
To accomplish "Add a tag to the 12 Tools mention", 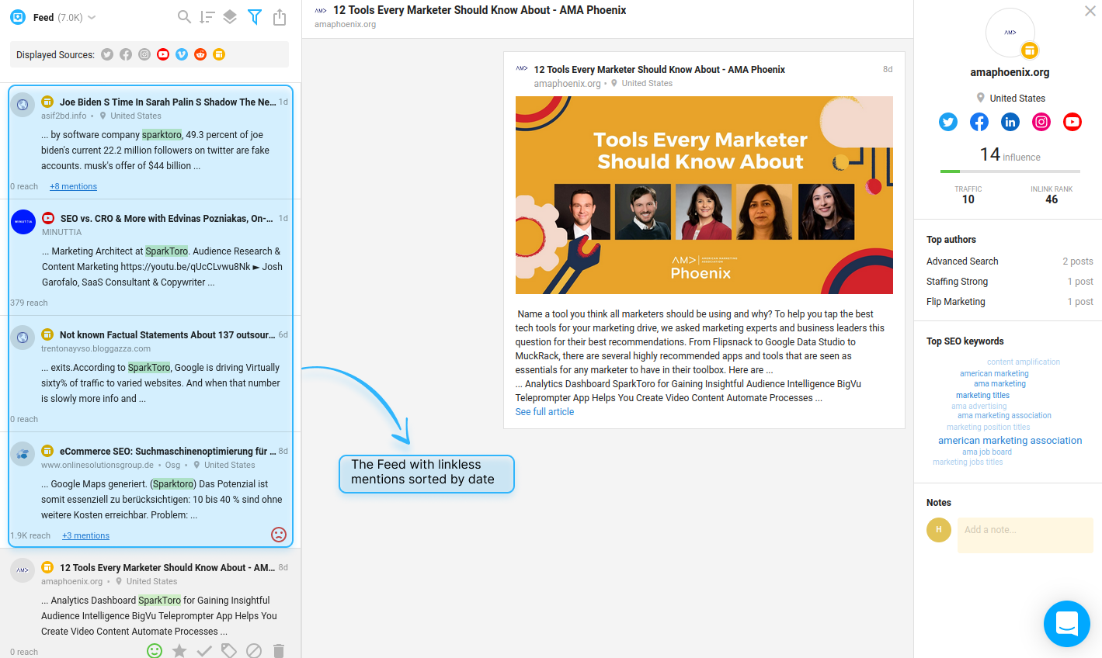I will point(229,650).
